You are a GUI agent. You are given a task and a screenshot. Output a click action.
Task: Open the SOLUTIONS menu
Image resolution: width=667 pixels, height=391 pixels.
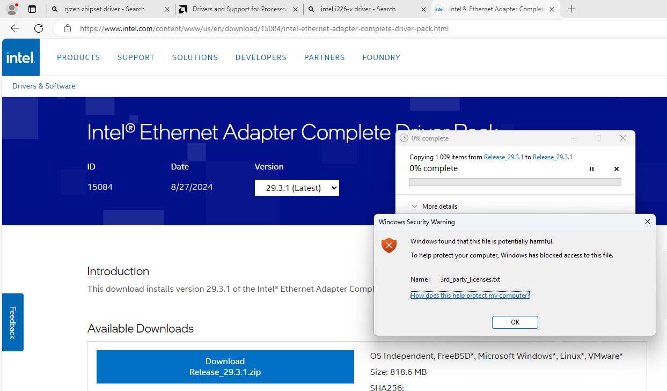(x=195, y=57)
